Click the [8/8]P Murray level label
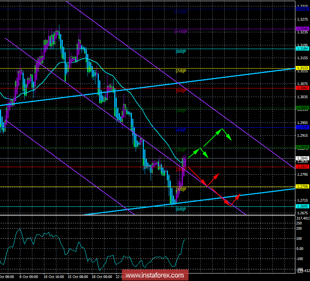This screenshot has width=310, height=281. [x=181, y=51]
